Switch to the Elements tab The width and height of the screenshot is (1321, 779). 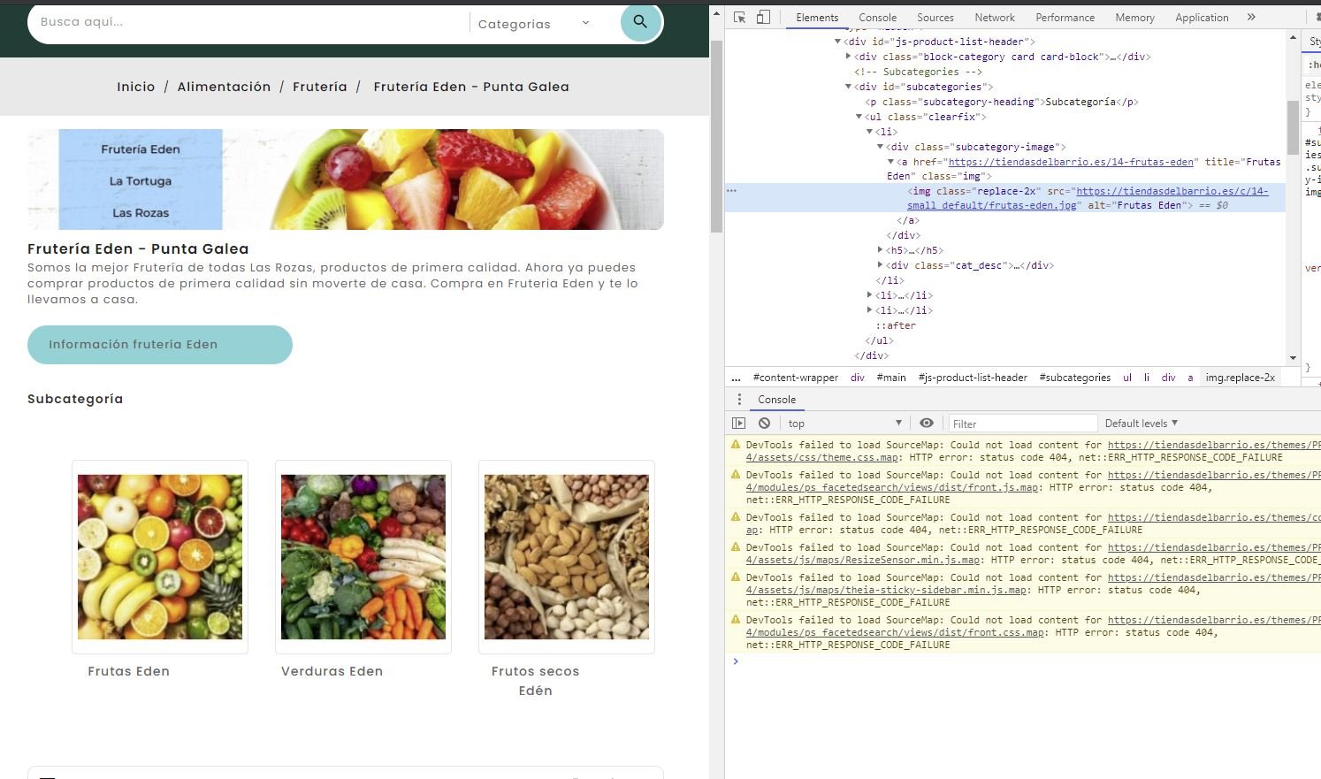(x=817, y=17)
